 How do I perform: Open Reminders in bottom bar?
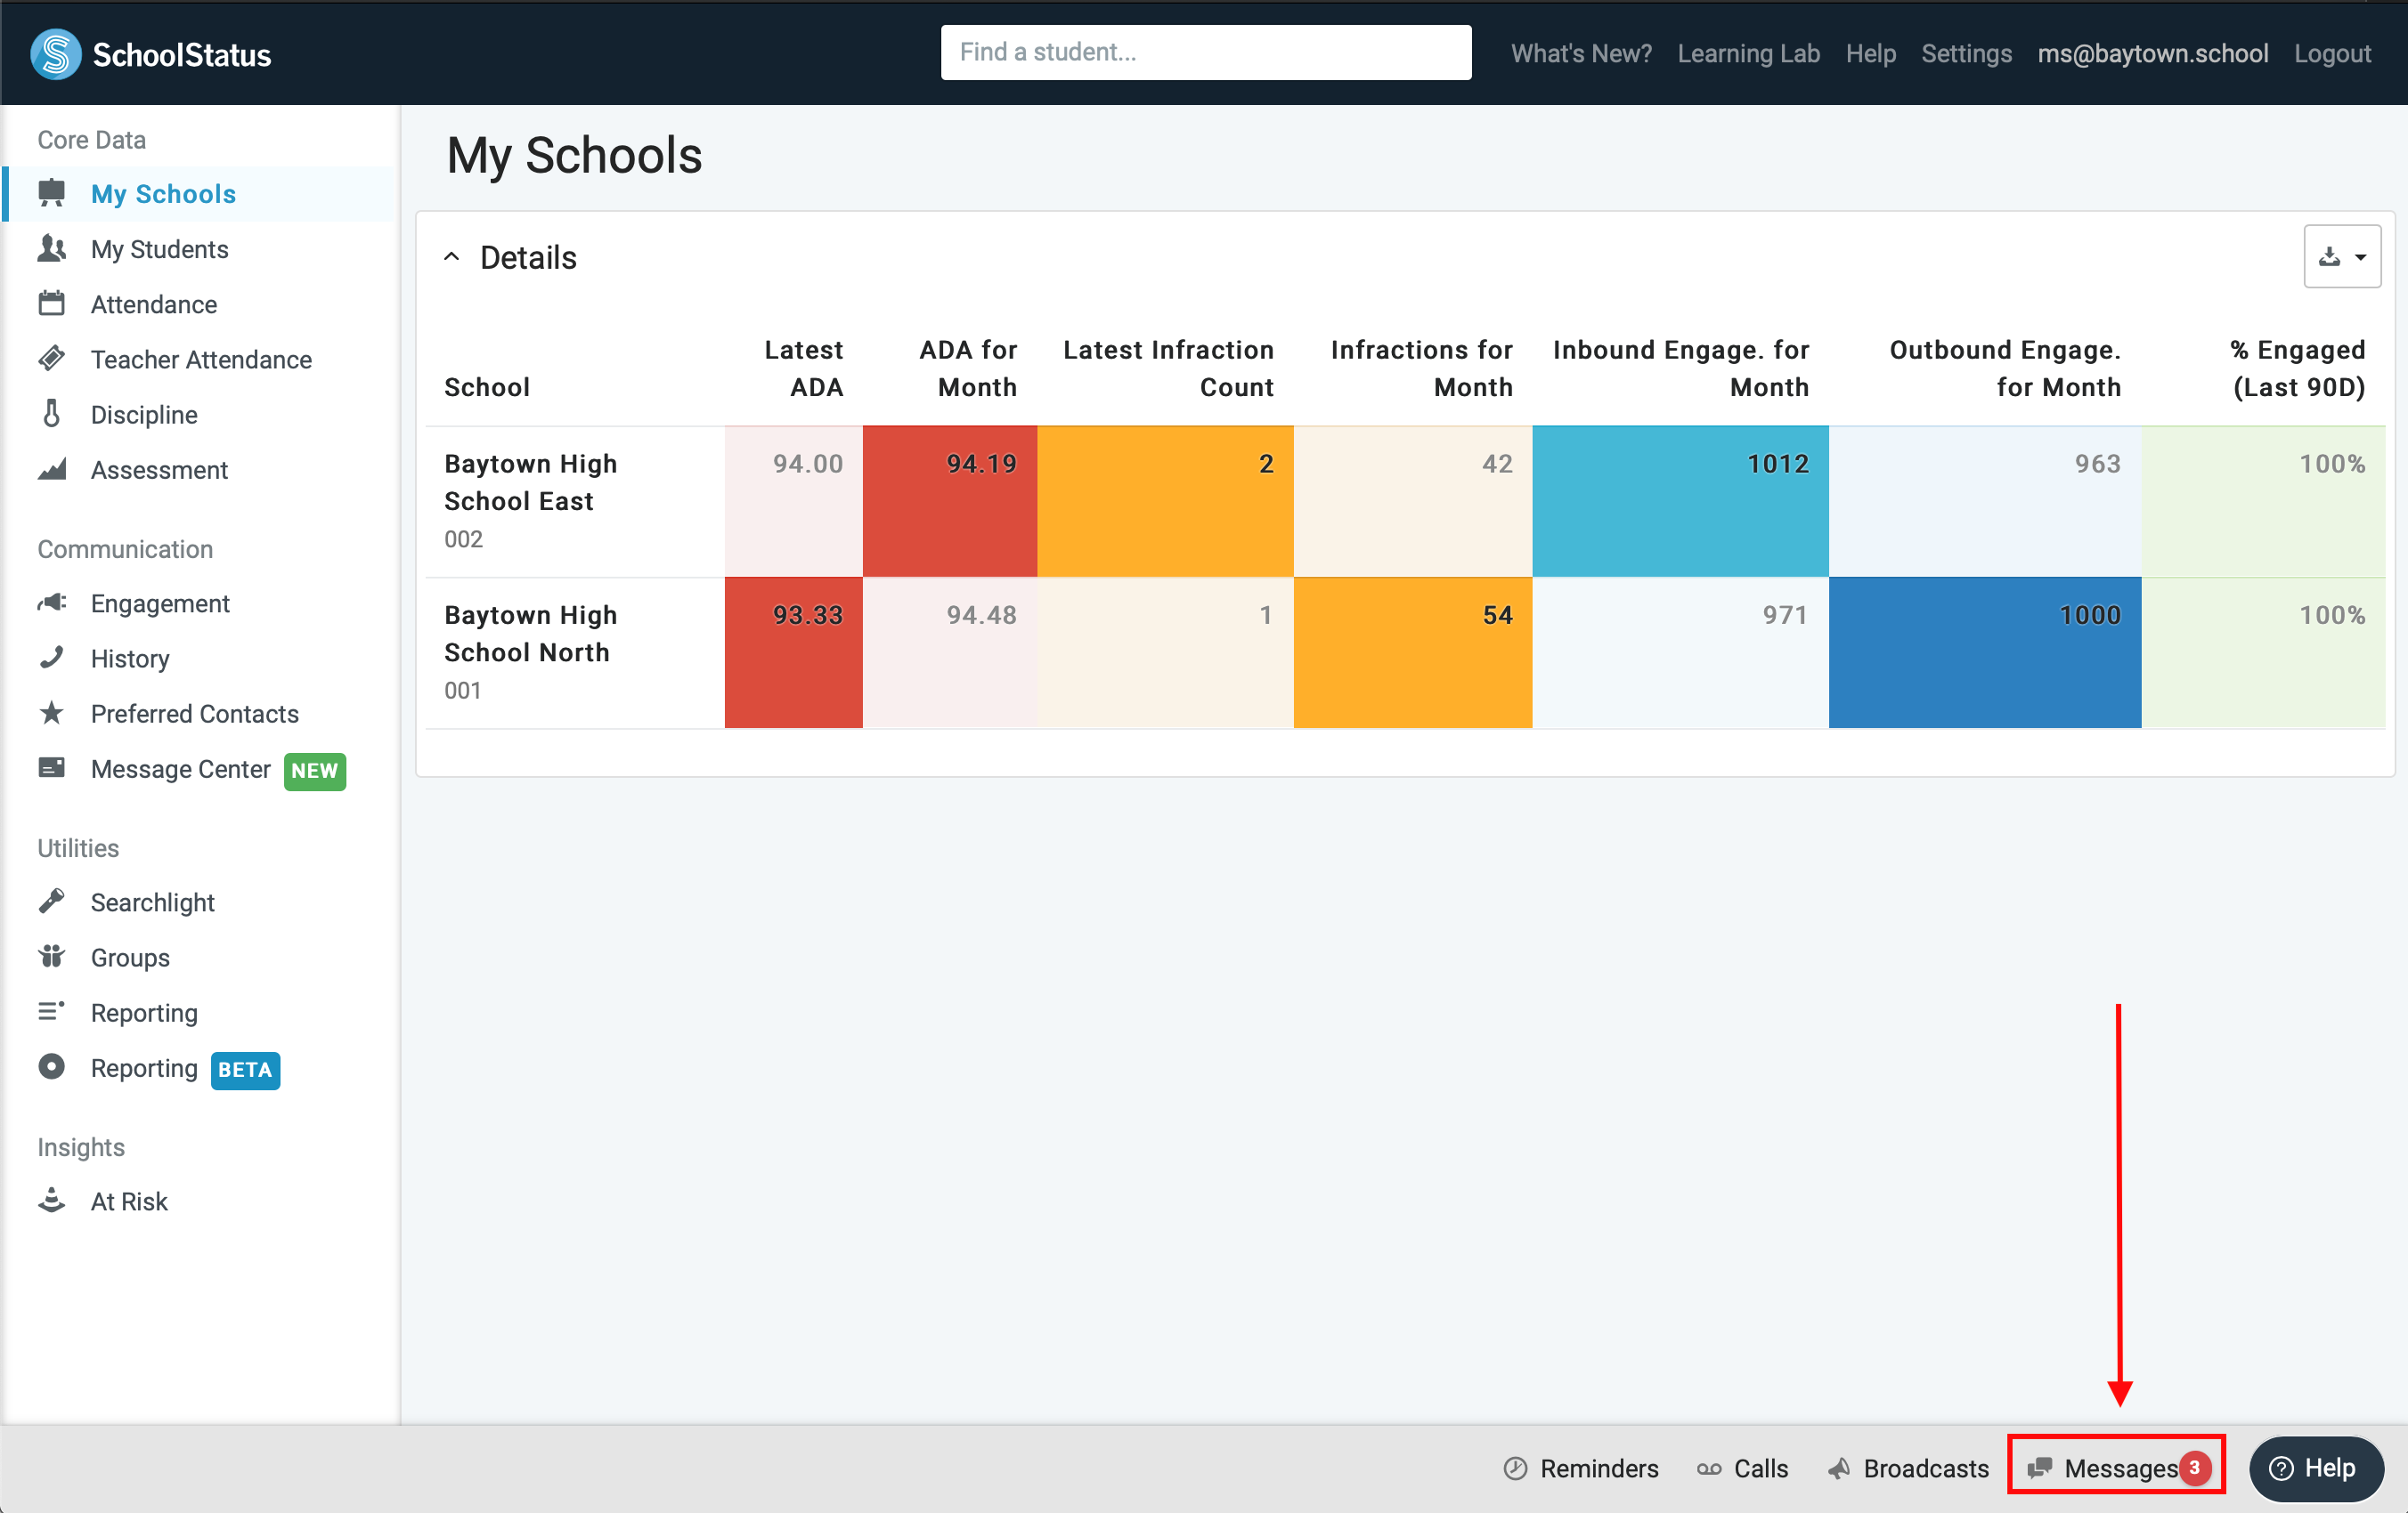click(1581, 1468)
